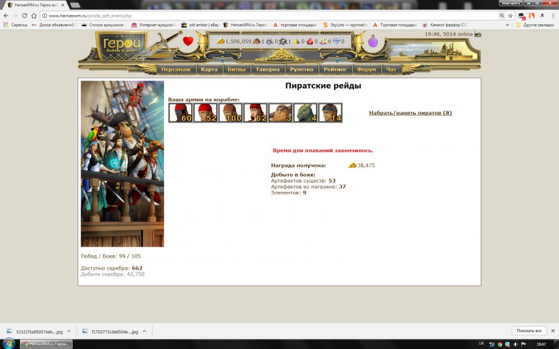This screenshot has width=559, height=349.
Task: Select the bandana pirate unit with count 14
Action: 330,112
